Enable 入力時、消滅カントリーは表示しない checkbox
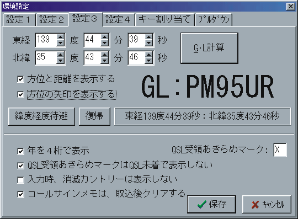This screenshot has width=298, height=219. pos(20,180)
